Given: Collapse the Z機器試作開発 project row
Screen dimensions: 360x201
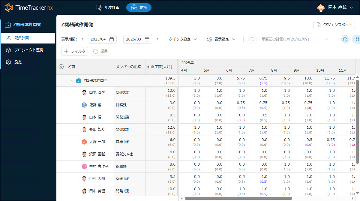Looking at the screenshot, I should click(72, 81).
